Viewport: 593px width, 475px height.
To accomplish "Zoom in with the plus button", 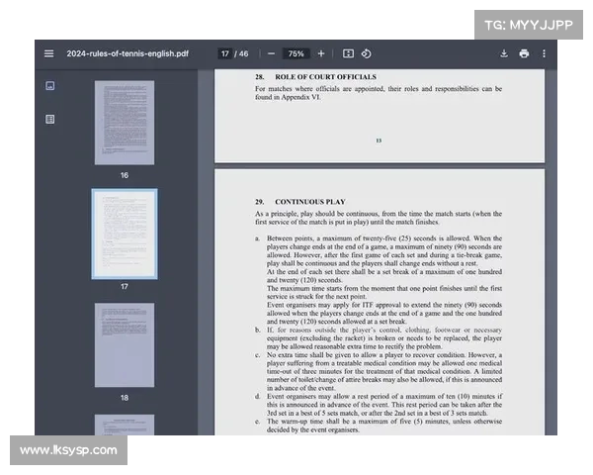I will pos(321,53).
